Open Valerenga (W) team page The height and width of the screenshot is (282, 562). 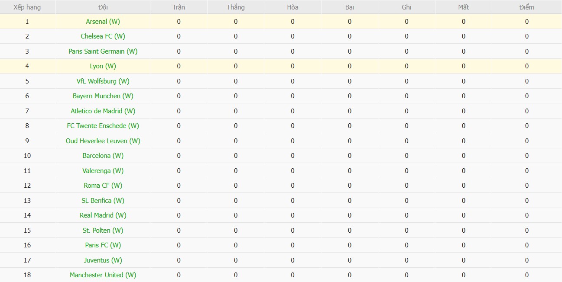103,171
